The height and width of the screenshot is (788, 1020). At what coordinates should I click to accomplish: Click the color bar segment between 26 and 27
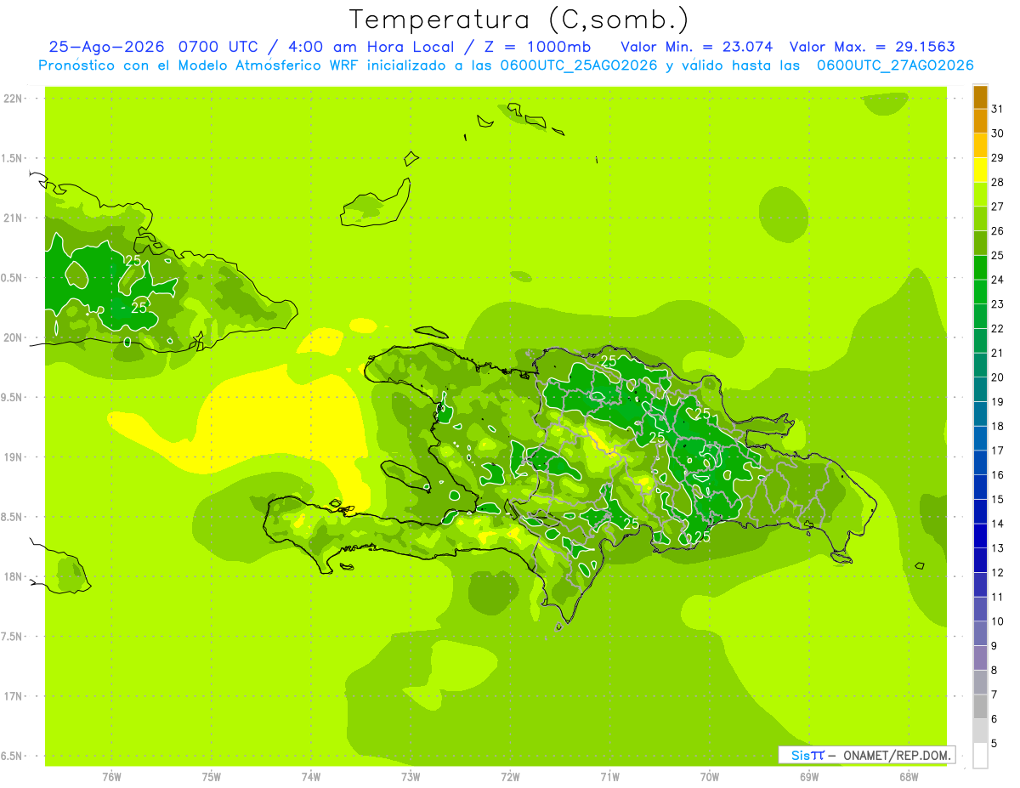coord(980,219)
